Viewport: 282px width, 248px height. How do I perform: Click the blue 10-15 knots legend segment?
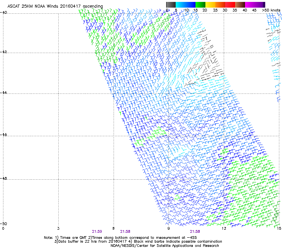191,5
